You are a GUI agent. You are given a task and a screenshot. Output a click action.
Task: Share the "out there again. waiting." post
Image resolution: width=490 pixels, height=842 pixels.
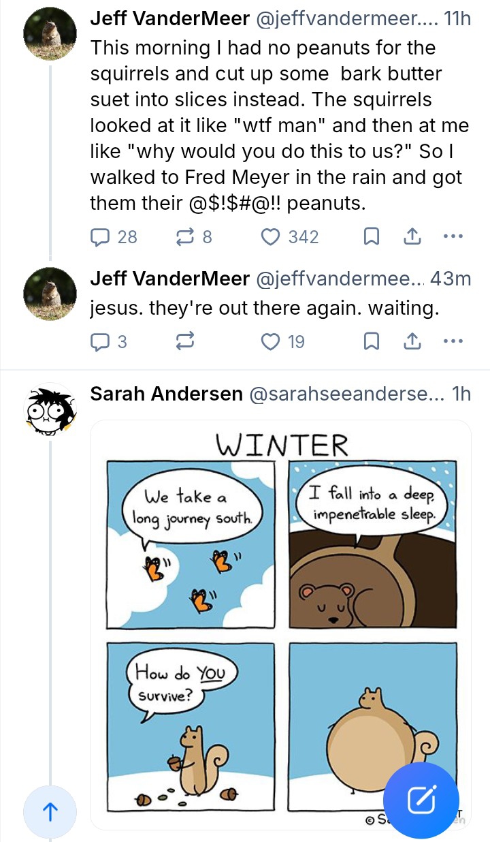point(412,341)
